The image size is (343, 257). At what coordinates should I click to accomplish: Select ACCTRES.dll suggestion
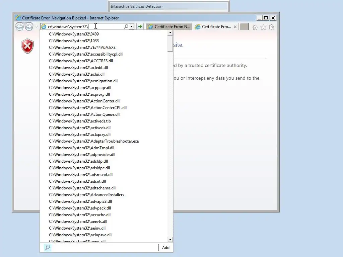tap(104, 61)
